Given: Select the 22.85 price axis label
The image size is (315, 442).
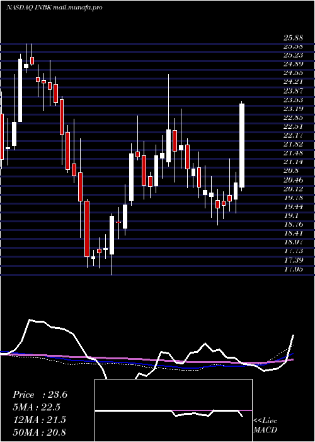Looking at the screenshot, I should point(293,118).
